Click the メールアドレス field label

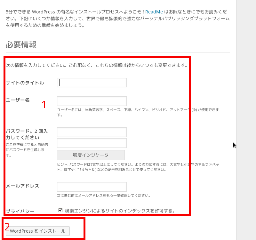[x=22, y=186]
